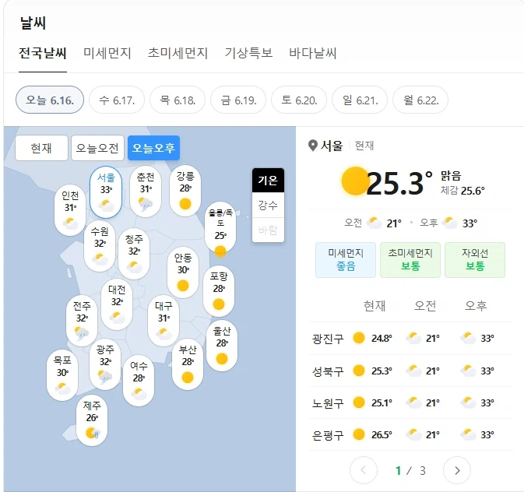Toggle map time to 오늘오전
The image size is (524, 492).
[97, 148]
